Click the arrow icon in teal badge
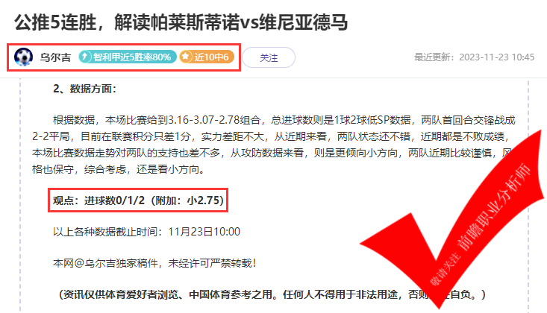Viewport: 547px width, 313px height. [x=85, y=57]
